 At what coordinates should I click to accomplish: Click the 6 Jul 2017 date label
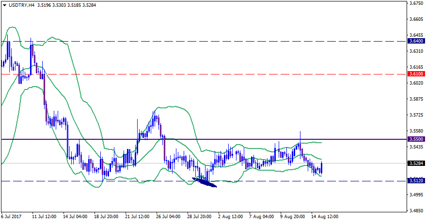(11, 217)
